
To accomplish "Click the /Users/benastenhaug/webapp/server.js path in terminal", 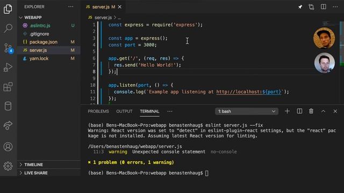I will point(135,146).
